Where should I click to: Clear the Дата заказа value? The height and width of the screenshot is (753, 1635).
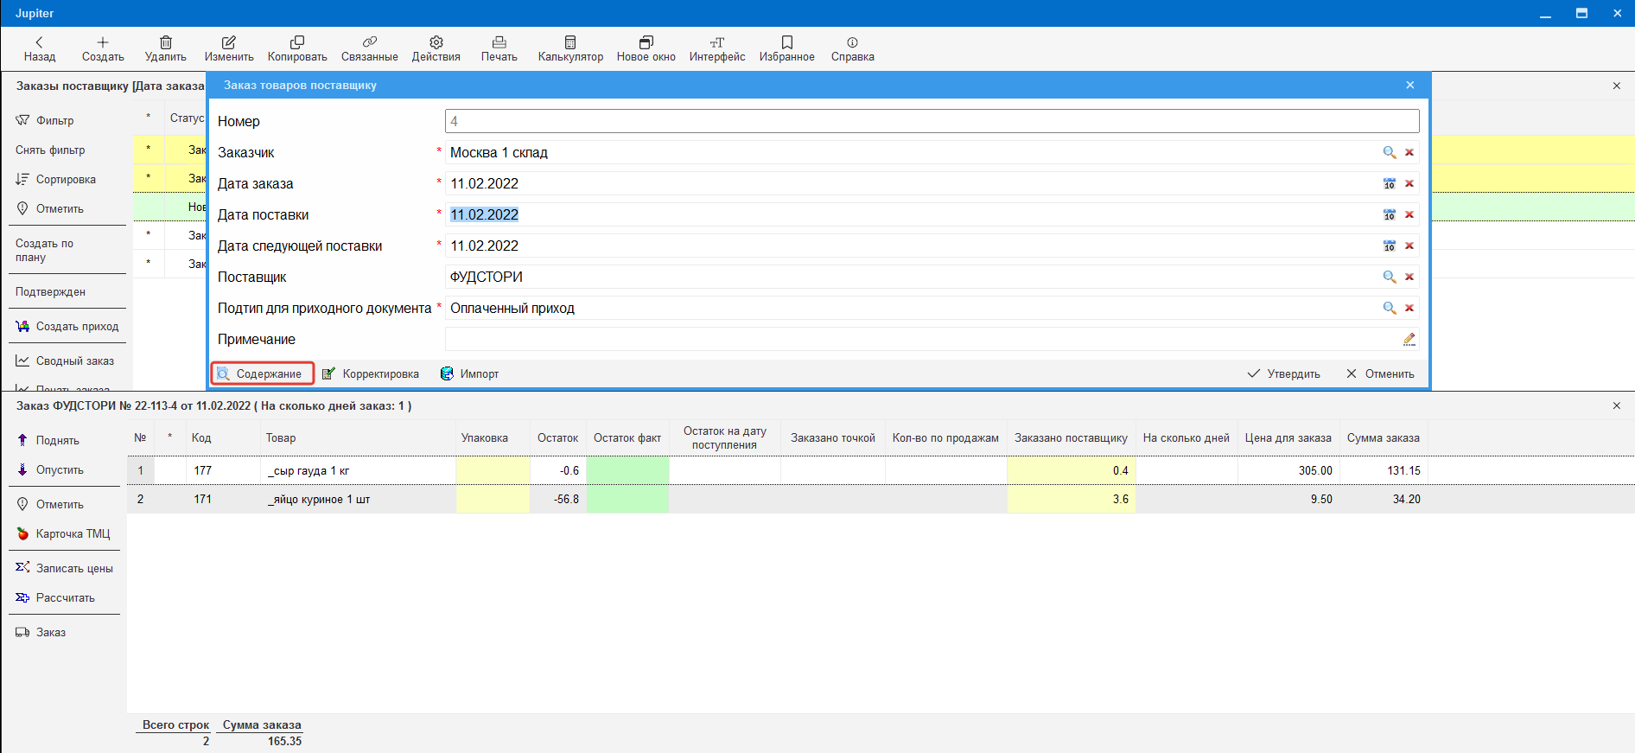click(1409, 183)
